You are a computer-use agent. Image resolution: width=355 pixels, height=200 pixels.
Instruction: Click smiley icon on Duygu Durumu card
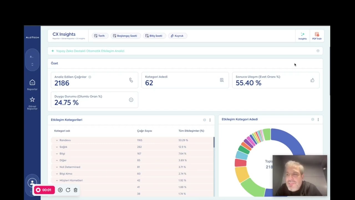pos(131,100)
